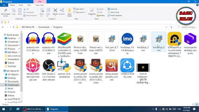This screenshot has height=112, width=199.
Task: Select OBS-Studio-27.2.3 installer icon
Action: (x=49, y=65)
